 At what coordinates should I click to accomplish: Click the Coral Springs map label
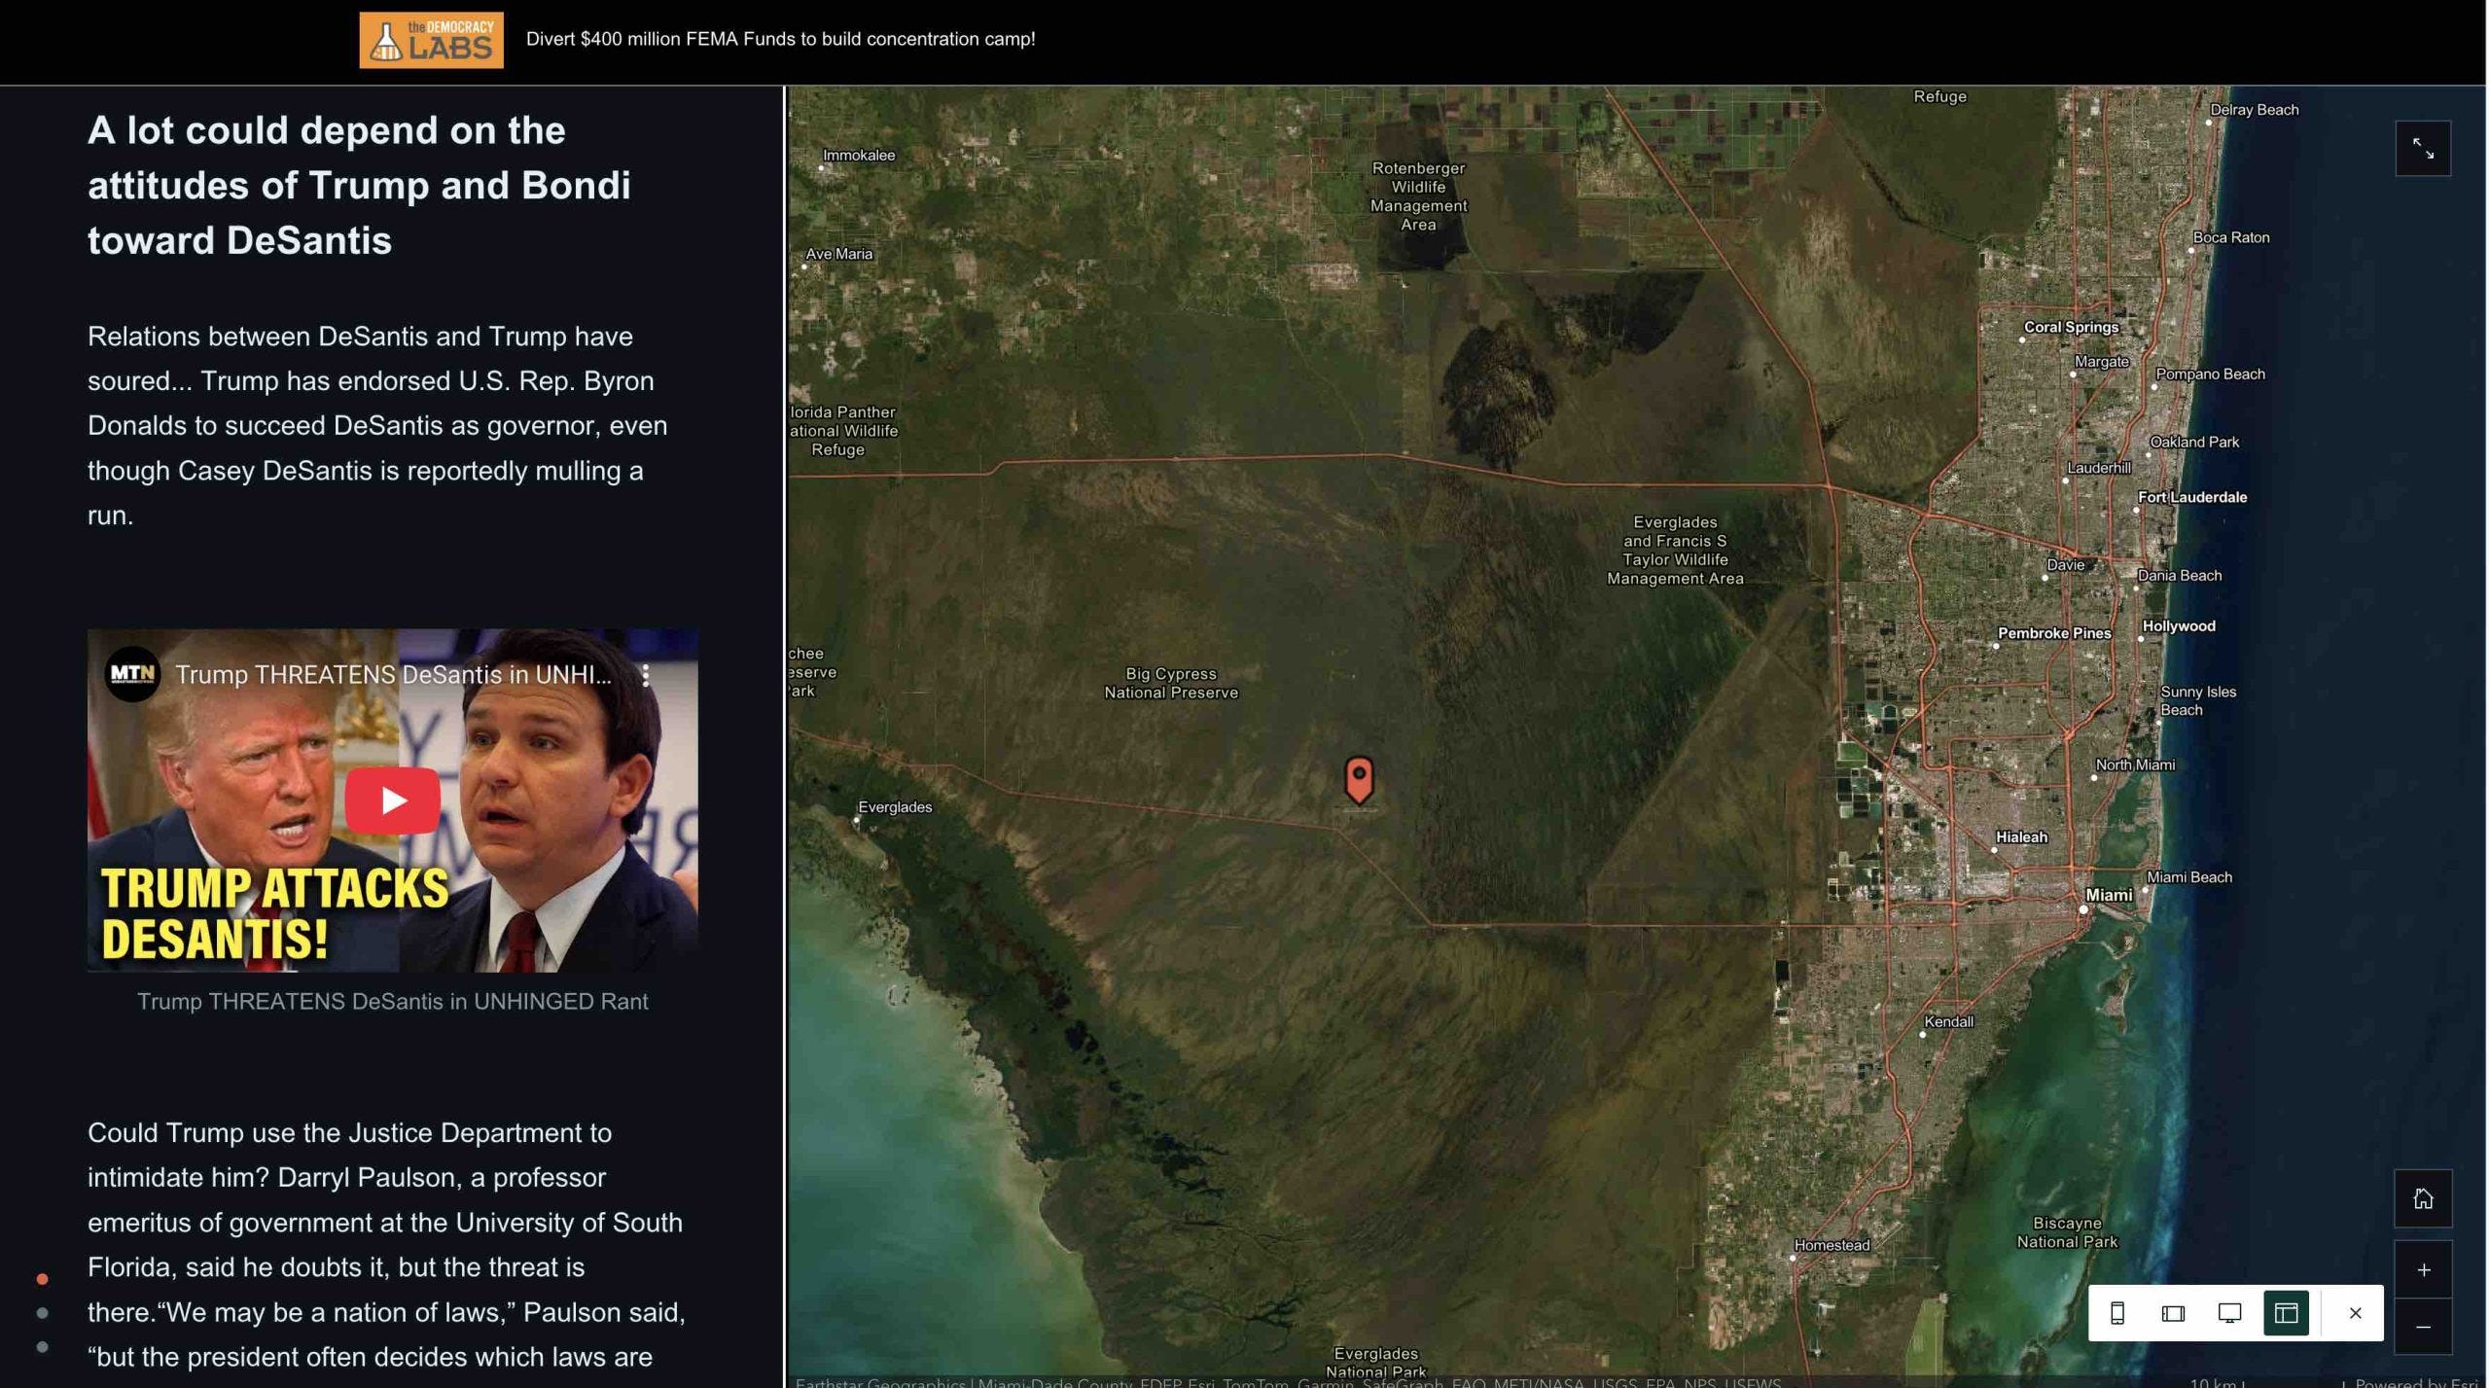[x=2071, y=327]
